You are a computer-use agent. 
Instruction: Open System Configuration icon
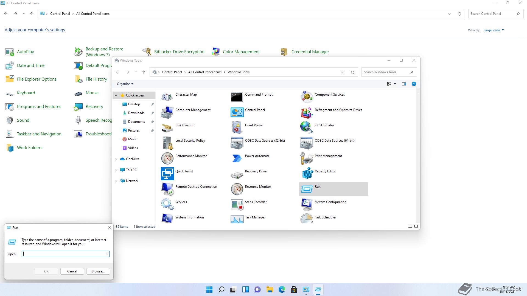307,204
